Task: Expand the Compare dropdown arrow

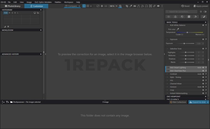Action: (x=79, y=6)
